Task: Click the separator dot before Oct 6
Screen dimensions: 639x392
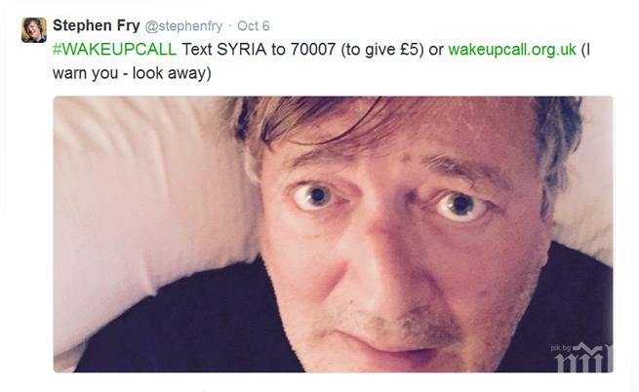Action: tap(230, 26)
